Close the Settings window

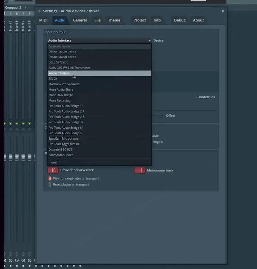coord(222,11)
